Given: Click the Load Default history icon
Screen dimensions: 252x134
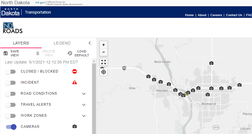Looking at the screenshot, I should pyautogui.click(x=70, y=53).
